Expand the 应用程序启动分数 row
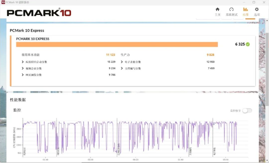Viewport: 269px width, 163px height. pos(23,62)
